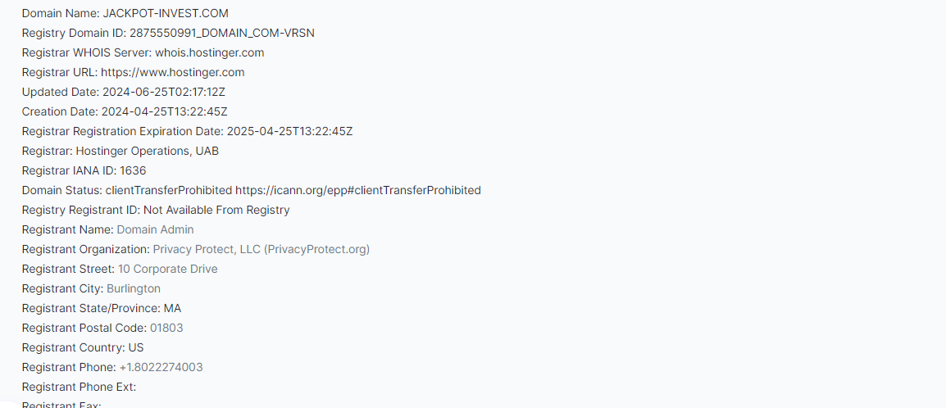Click the Registrar IANA ID 1636
Screen dimensions: 946x408
[133, 170]
